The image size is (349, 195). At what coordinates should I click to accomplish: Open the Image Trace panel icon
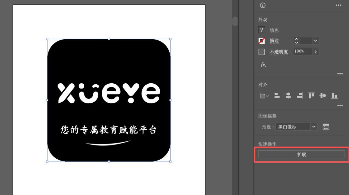[326, 127]
